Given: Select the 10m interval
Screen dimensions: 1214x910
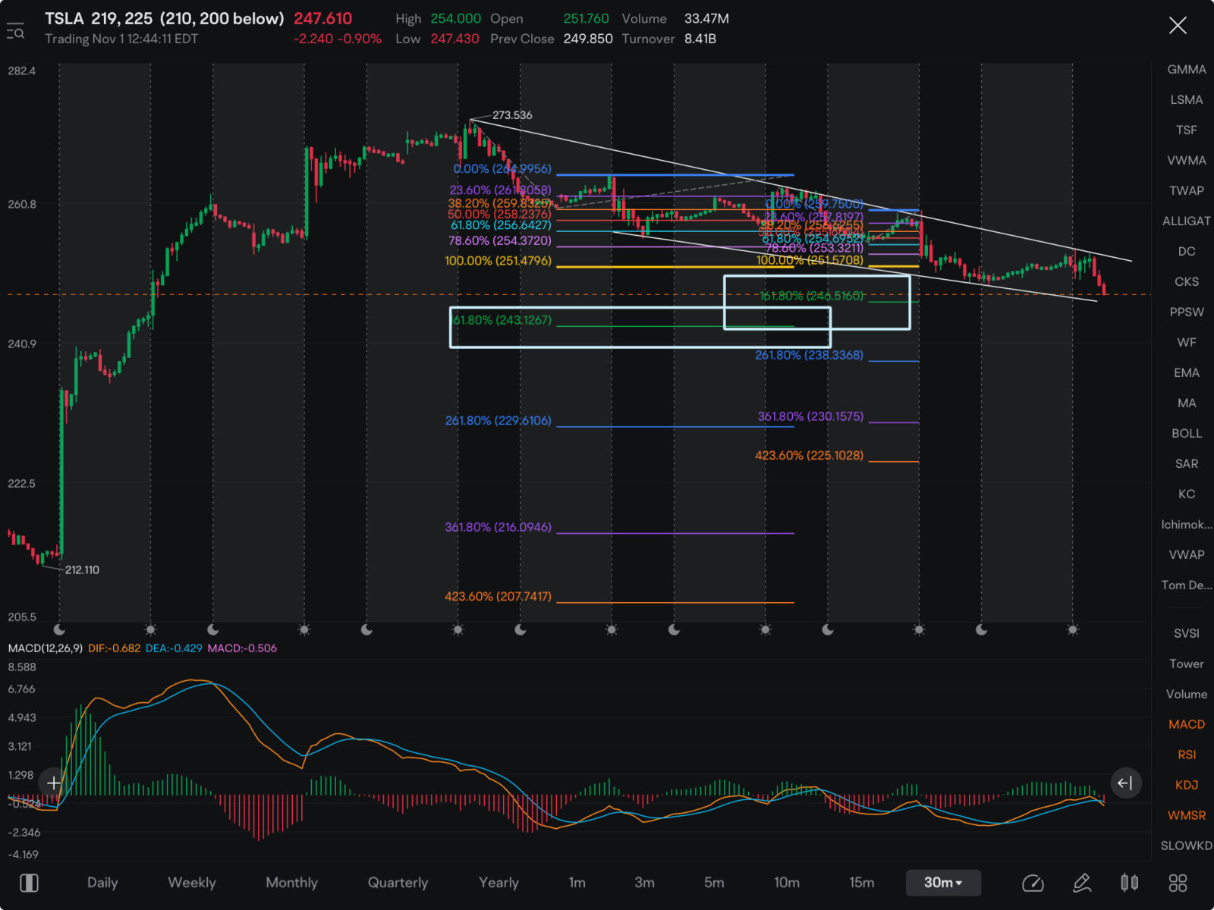Looking at the screenshot, I should coord(787,883).
